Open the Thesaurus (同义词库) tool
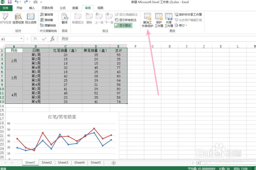This screenshot has width=256, height=170. [31, 18]
